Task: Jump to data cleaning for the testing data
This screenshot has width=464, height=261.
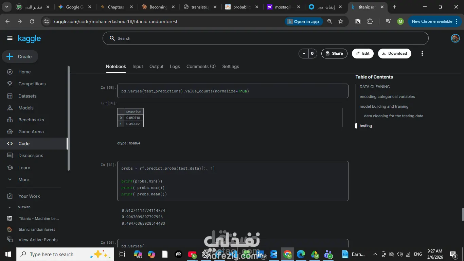Action: click(x=394, y=116)
